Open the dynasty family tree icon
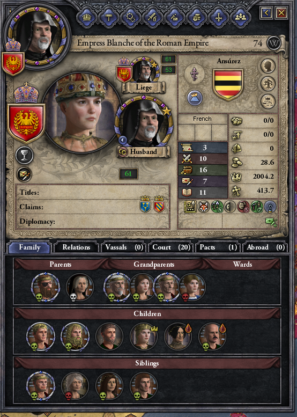This screenshot has height=417, width=297. (268, 84)
